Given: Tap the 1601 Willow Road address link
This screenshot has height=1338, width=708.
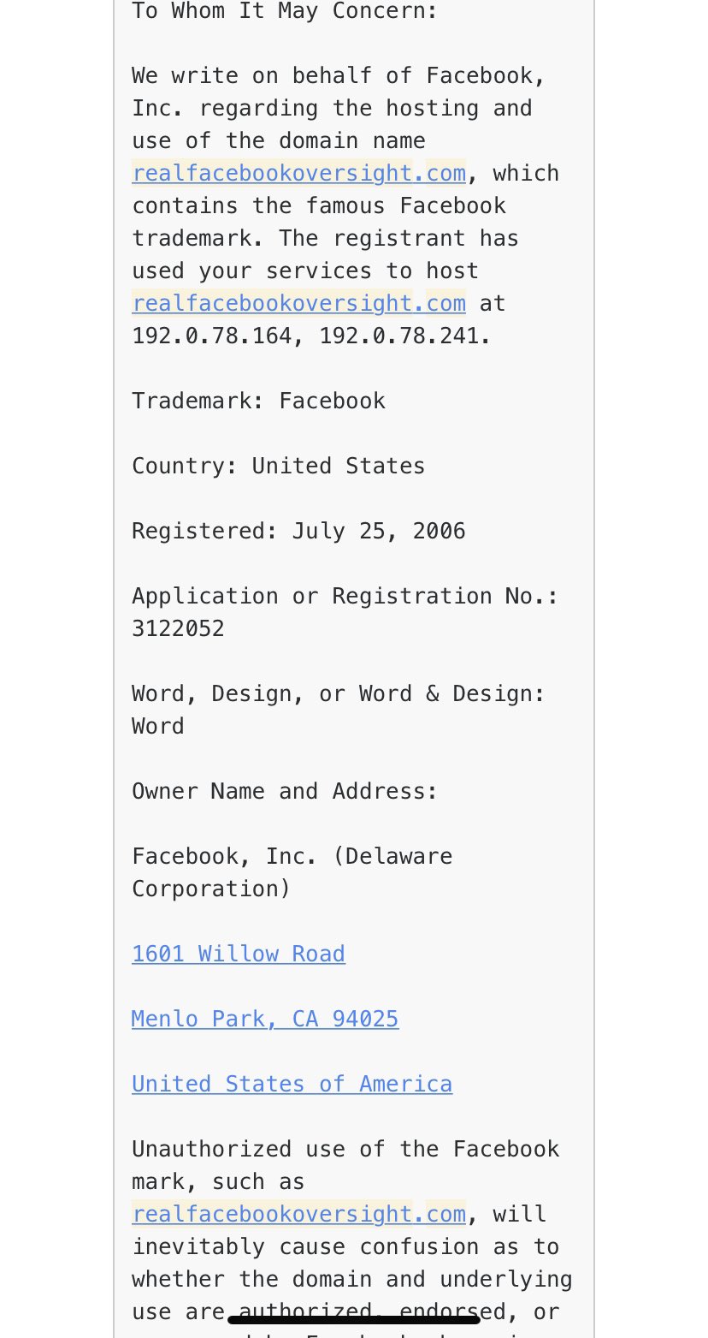Looking at the screenshot, I should coord(239,954).
